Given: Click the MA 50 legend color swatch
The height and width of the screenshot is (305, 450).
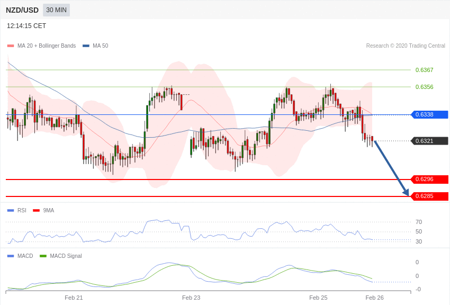Looking at the screenshot, I should pyautogui.click(x=86, y=46).
